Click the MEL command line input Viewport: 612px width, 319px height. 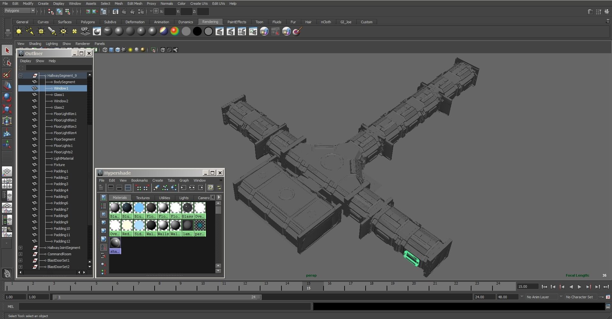[165, 307]
